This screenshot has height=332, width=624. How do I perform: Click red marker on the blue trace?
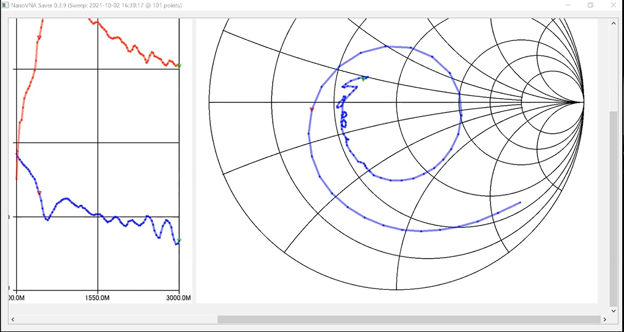pos(39,193)
